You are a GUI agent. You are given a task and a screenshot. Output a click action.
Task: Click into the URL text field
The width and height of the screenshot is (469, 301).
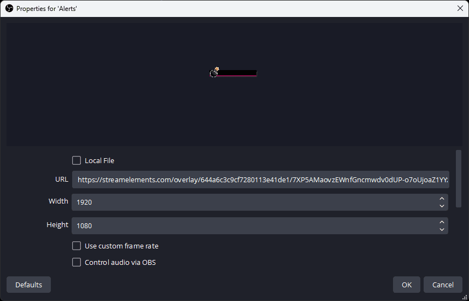click(260, 180)
